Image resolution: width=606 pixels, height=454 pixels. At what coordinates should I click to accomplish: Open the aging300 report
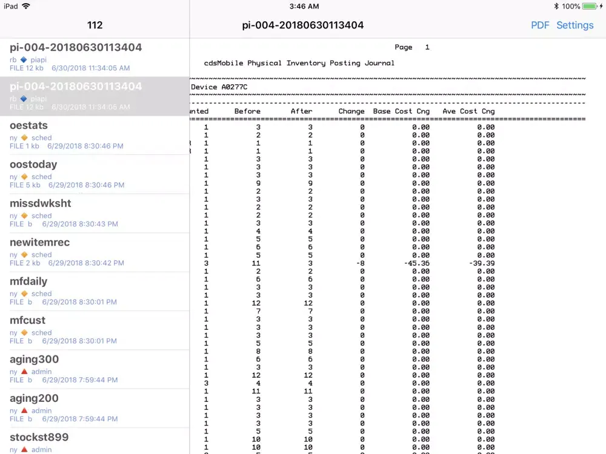tap(95, 369)
